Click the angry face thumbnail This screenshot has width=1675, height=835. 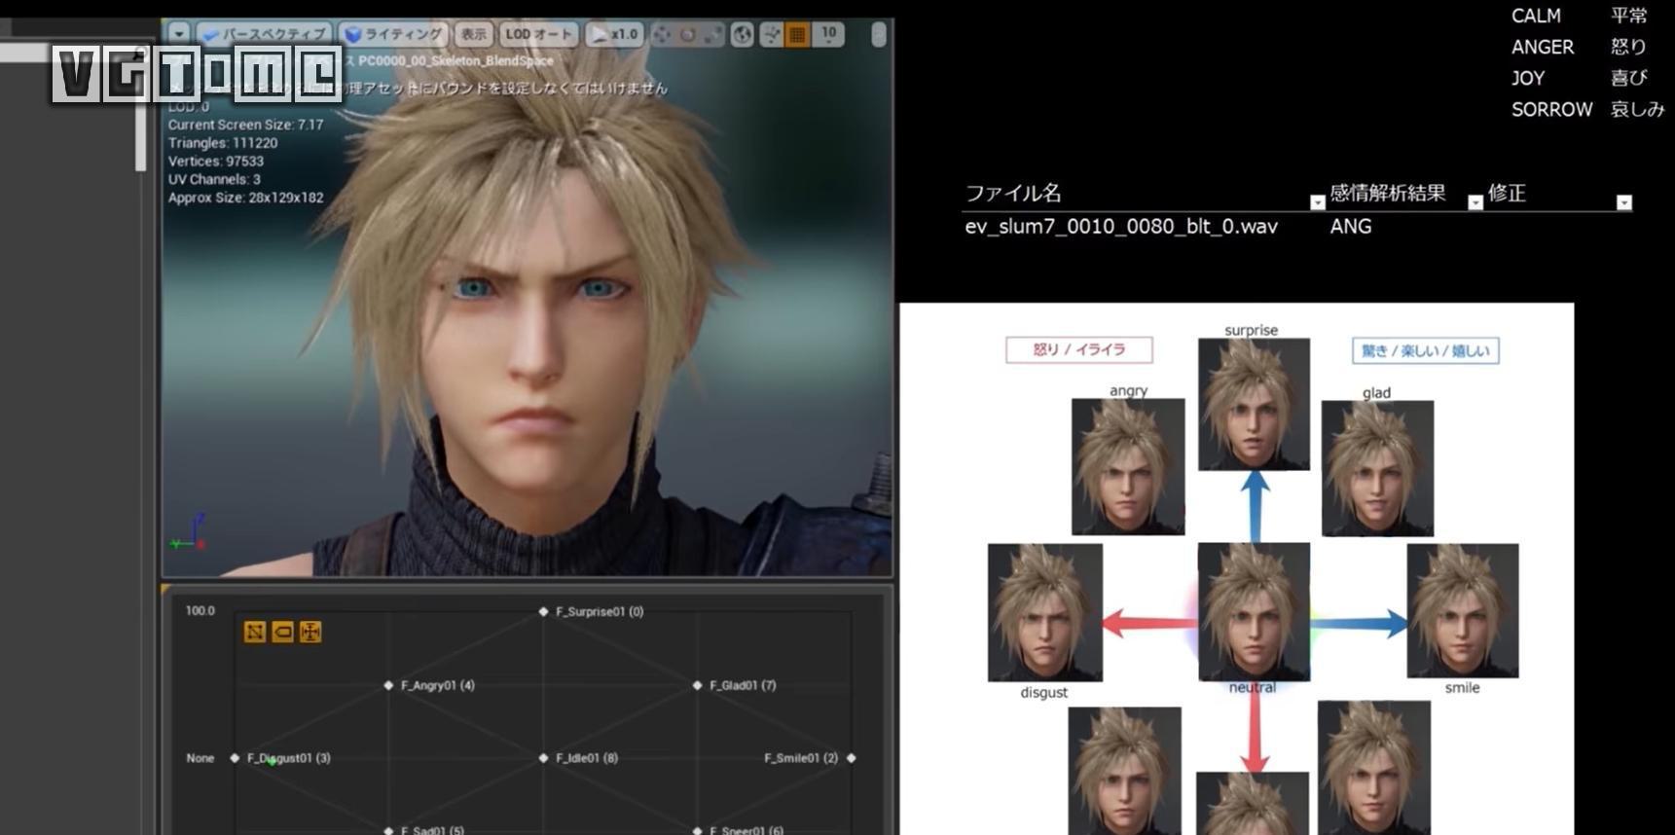click(1127, 466)
